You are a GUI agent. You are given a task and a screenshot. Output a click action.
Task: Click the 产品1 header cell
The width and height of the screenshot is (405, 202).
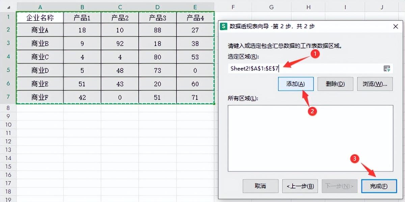point(82,18)
